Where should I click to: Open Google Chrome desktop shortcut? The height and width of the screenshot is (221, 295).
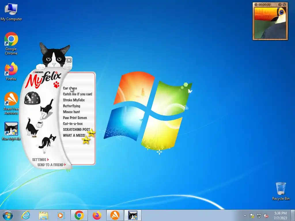point(11,43)
